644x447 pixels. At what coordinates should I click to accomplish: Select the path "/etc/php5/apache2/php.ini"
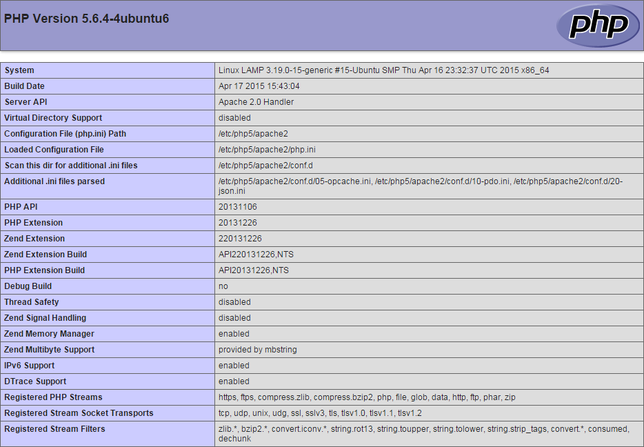point(267,150)
